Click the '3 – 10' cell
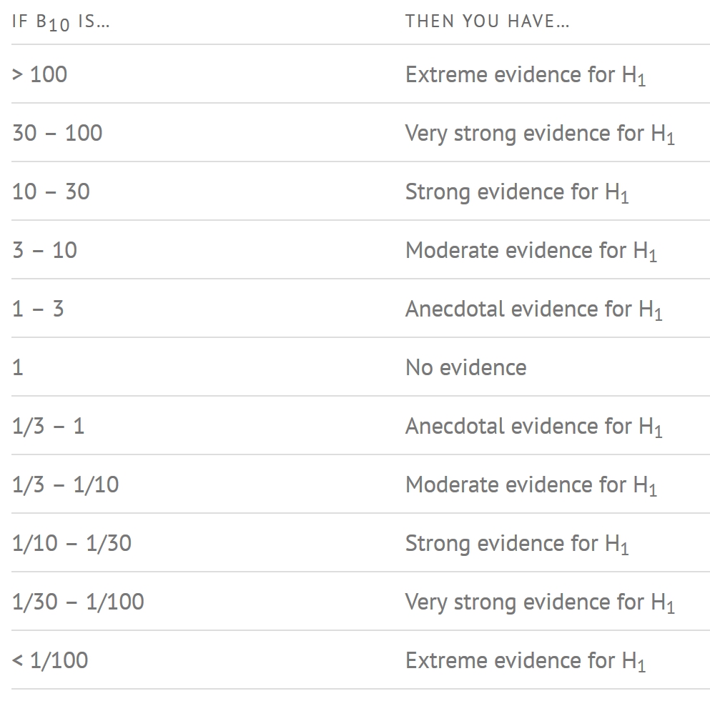The image size is (710, 701). [44, 250]
